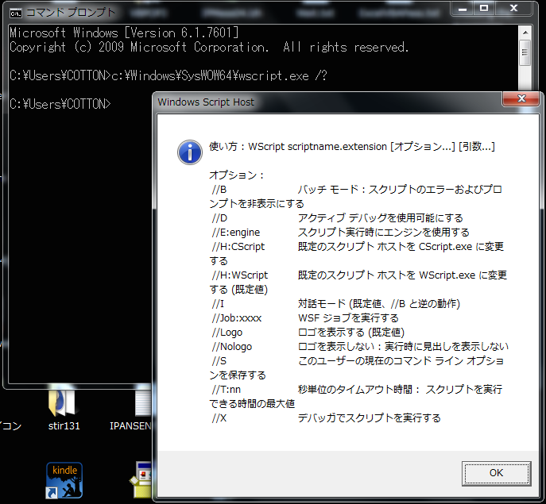
Task: Select the stir131 desktop icon
Action: (x=64, y=410)
